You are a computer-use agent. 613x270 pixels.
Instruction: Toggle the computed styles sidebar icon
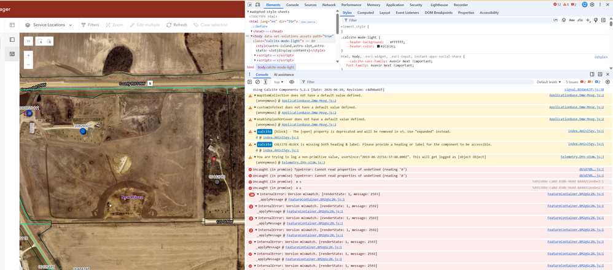[603, 20]
